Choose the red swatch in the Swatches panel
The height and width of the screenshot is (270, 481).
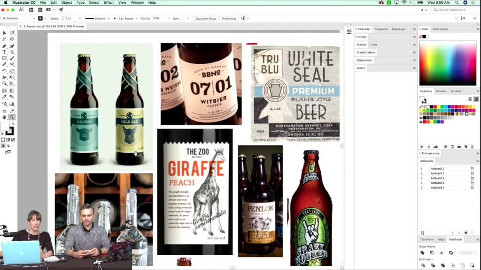[435, 107]
